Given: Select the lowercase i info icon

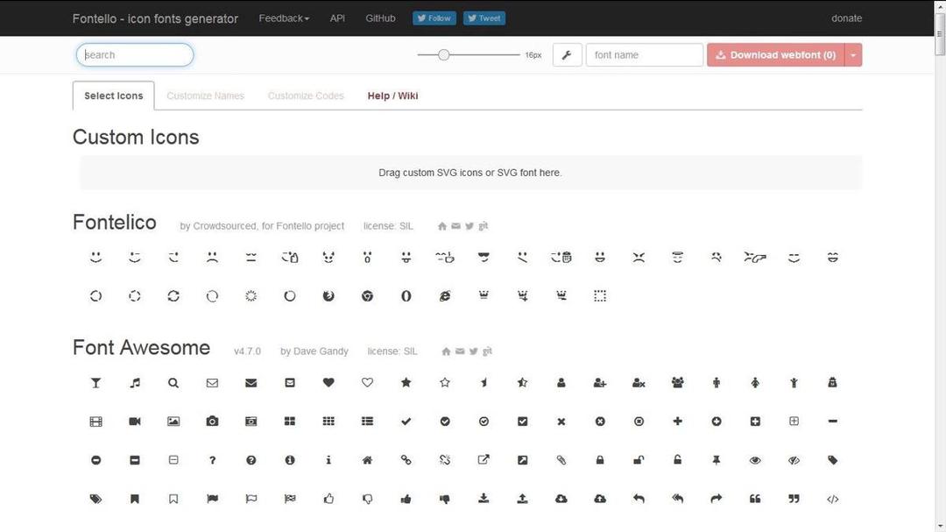Looking at the screenshot, I should click(x=328, y=460).
